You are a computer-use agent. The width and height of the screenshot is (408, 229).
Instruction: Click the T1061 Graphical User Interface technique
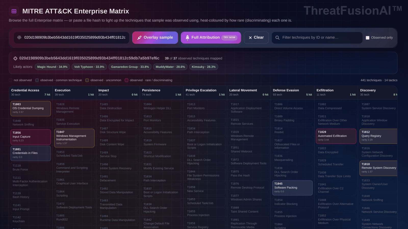pos(74,182)
